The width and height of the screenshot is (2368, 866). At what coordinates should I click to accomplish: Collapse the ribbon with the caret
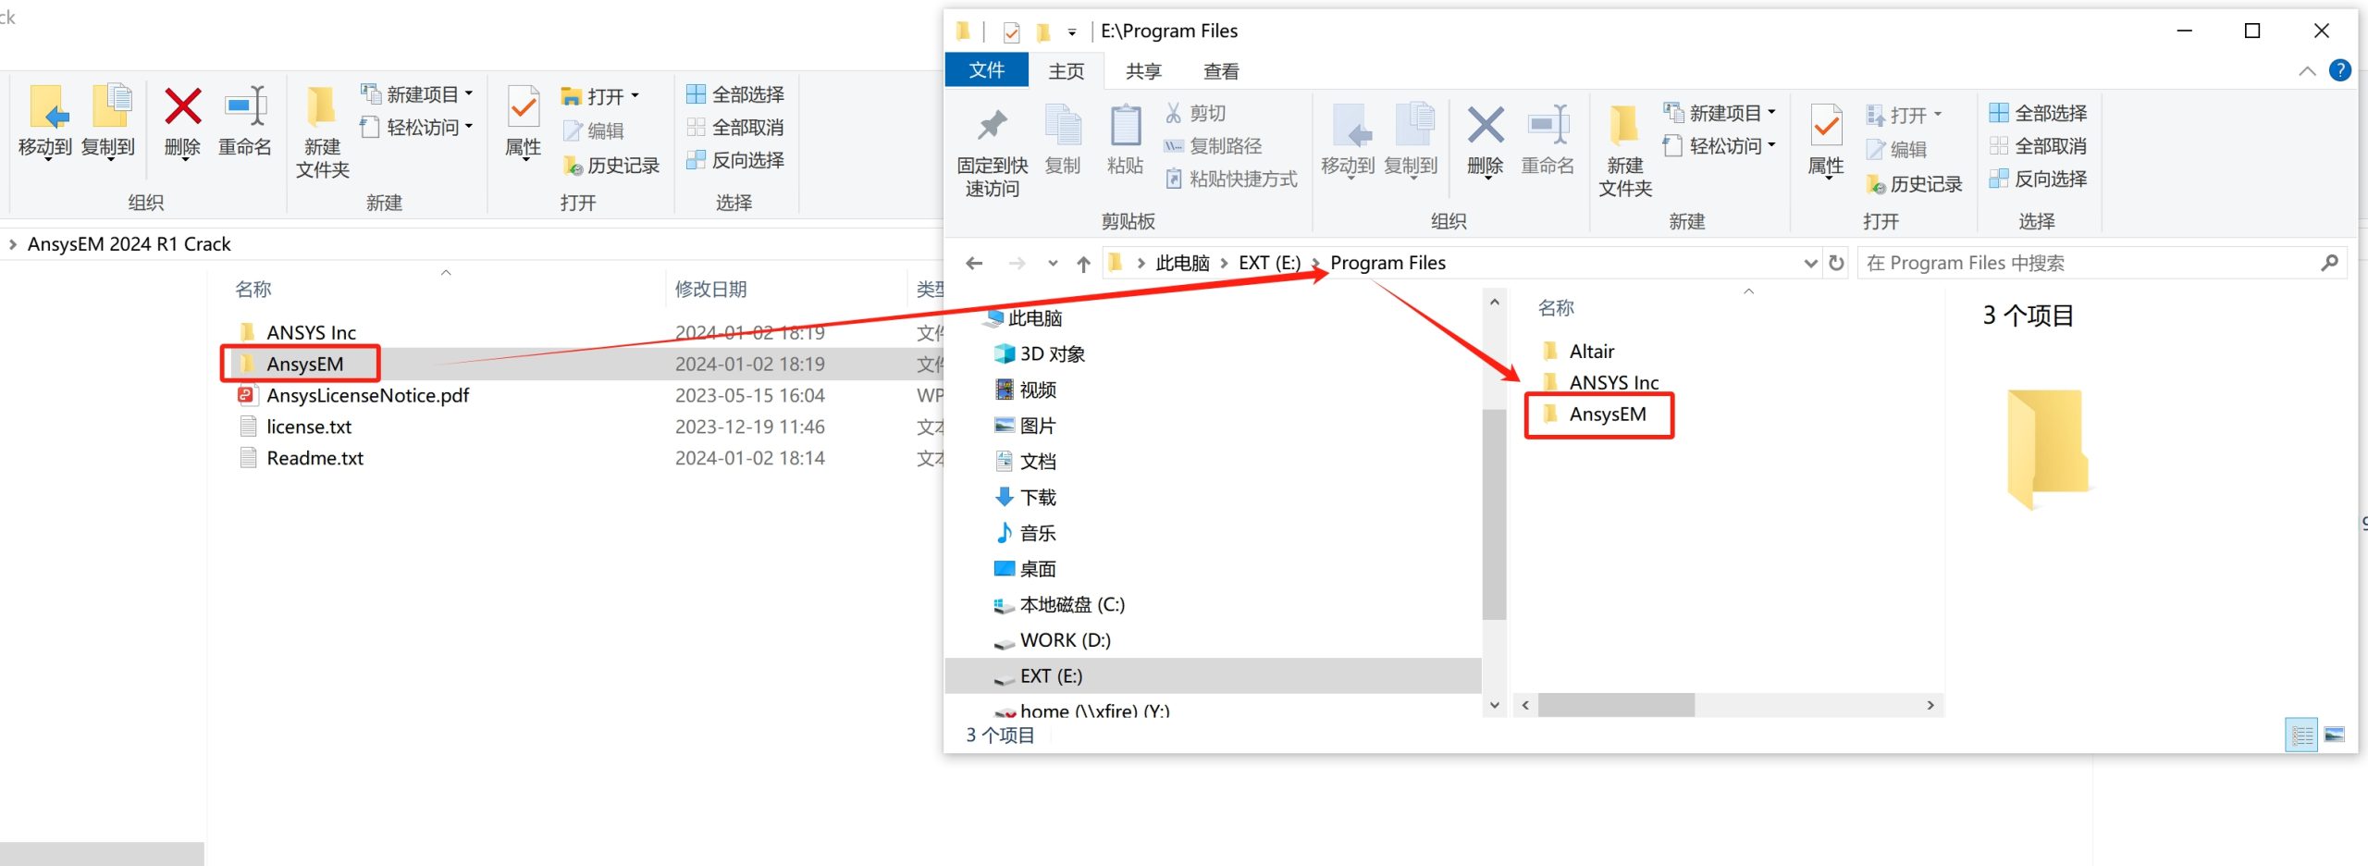click(x=2307, y=71)
